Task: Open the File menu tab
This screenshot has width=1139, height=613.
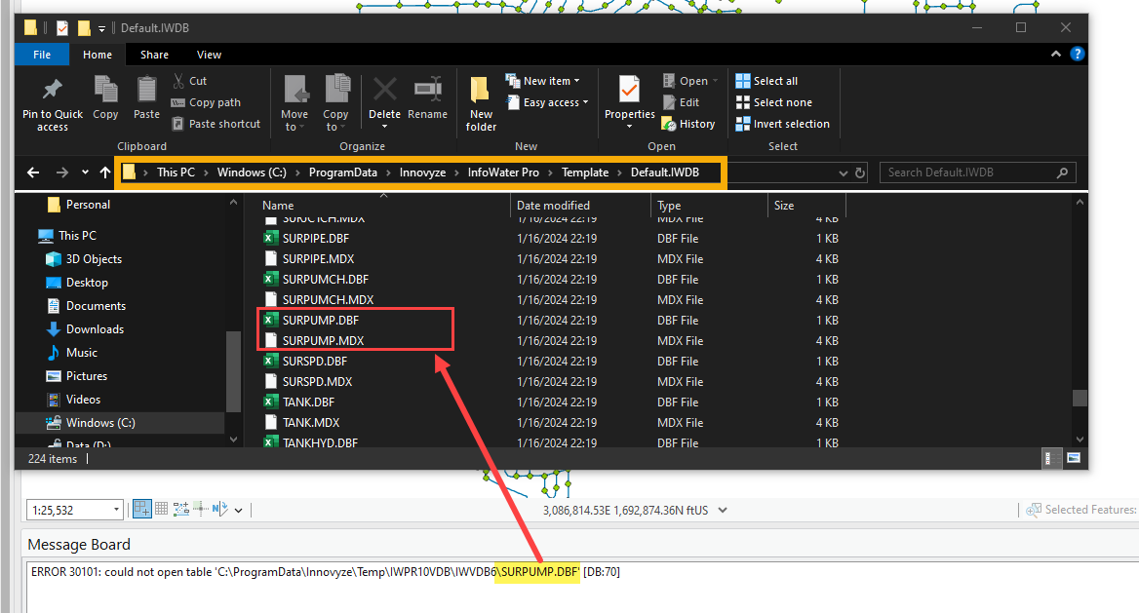Action: [42, 55]
